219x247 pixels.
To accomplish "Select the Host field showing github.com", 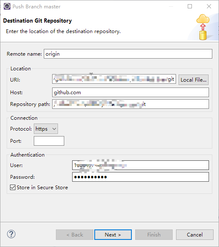I will (131, 92).
